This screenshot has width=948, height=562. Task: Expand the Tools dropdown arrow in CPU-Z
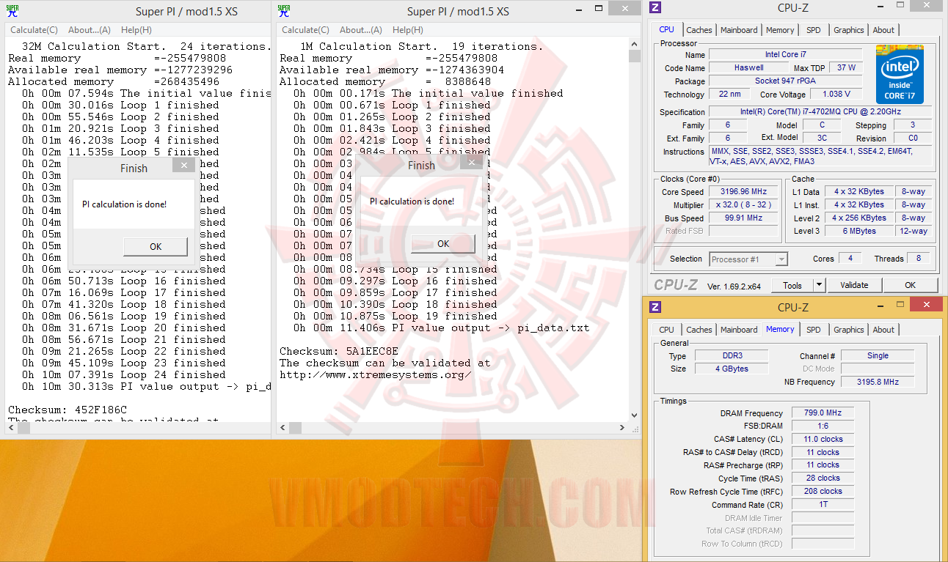[820, 285]
